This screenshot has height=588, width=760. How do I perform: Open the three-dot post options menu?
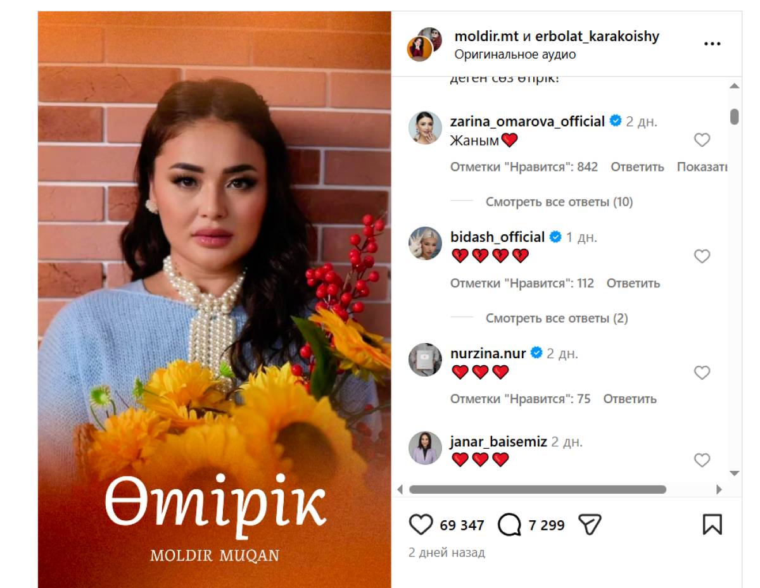[x=712, y=44]
